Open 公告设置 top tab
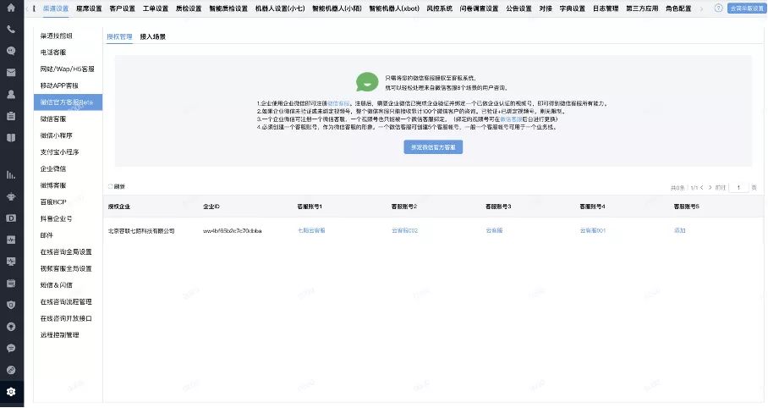 [518, 8]
